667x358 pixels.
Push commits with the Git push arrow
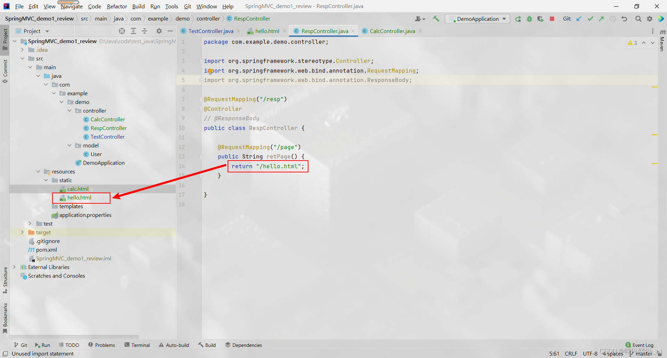(x=601, y=19)
